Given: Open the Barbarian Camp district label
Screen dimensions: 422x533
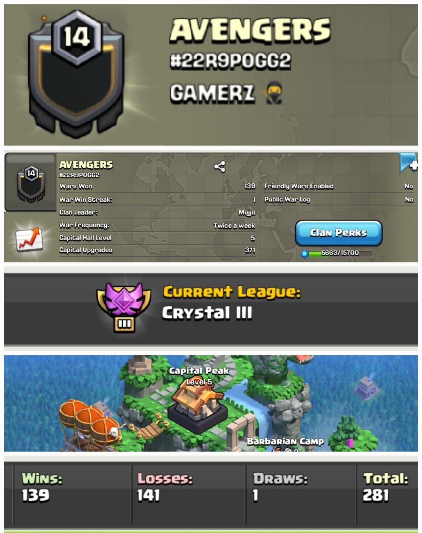Looking at the screenshot, I should pyautogui.click(x=285, y=441).
